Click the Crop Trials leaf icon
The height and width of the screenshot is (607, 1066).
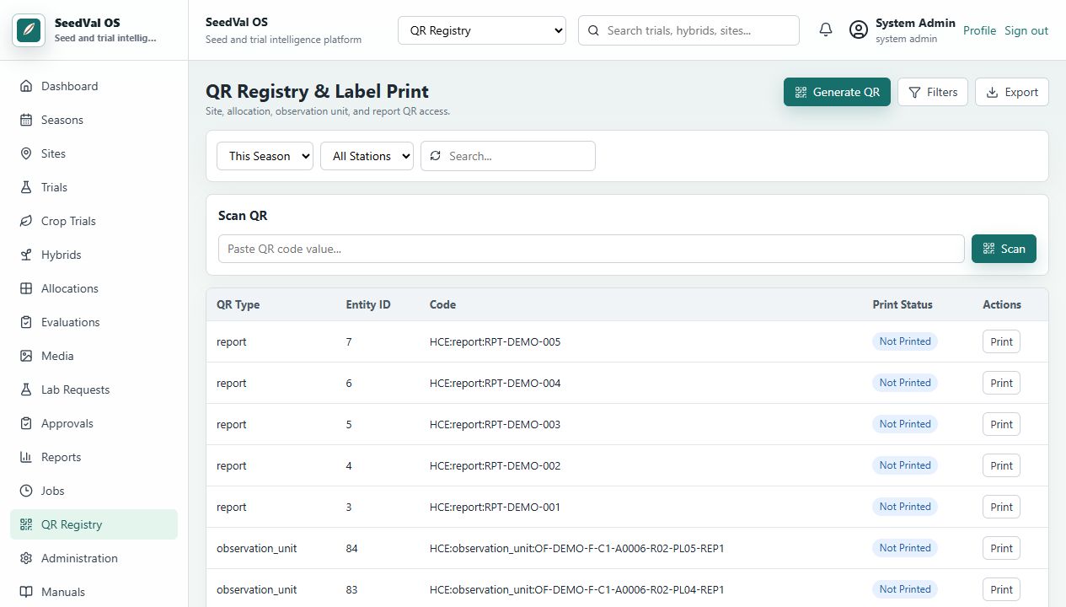(26, 221)
